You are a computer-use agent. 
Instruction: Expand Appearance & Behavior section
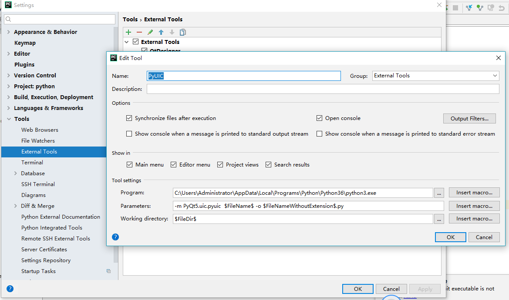coord(8,32)
